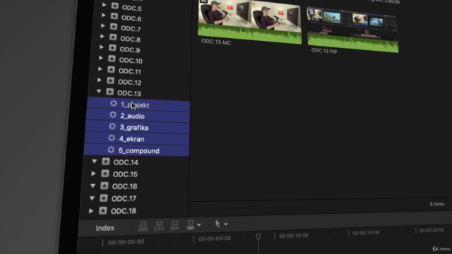Screen dimensions: 452x254
Task: Expand the ODC.5 event
Action: 104,5
